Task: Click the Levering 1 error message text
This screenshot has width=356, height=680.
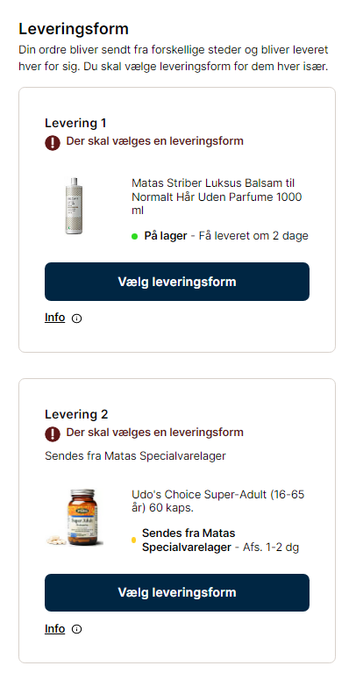Action: pyautogui.click(x=155, y=141)
